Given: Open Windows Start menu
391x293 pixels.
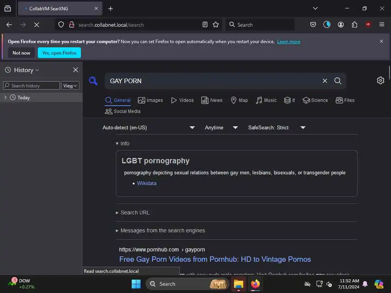Looking at the screenshot, I should (136, 284).
